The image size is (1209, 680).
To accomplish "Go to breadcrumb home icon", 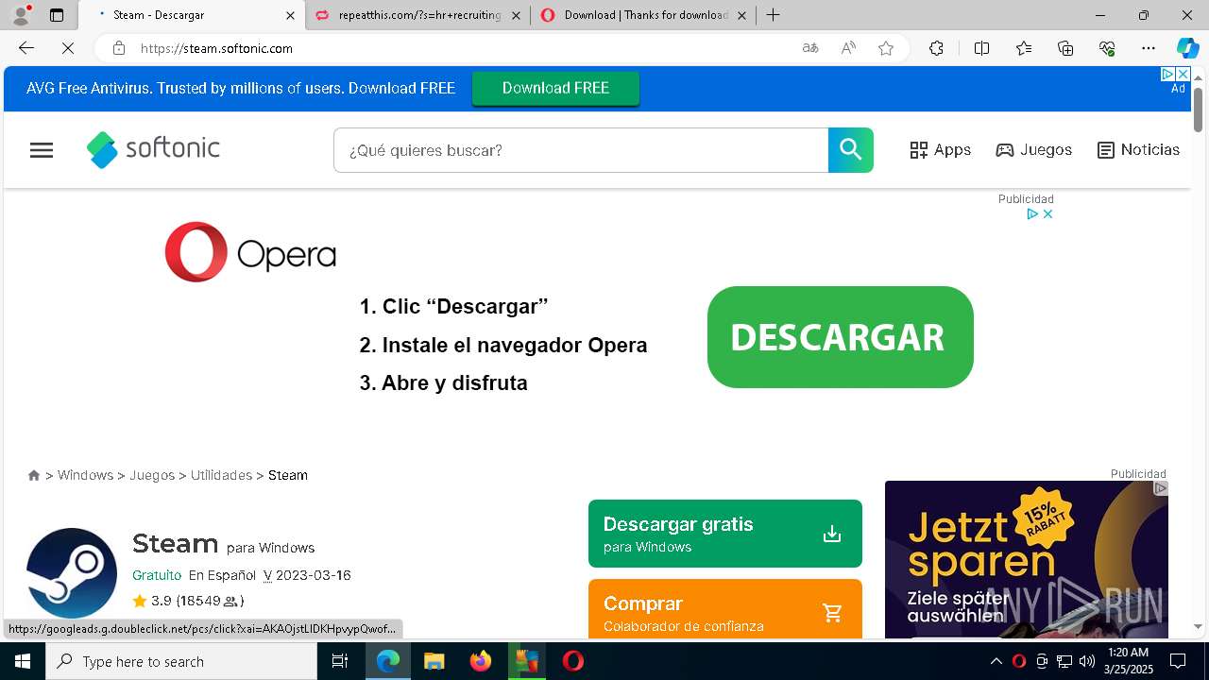I will pos(34,475).
